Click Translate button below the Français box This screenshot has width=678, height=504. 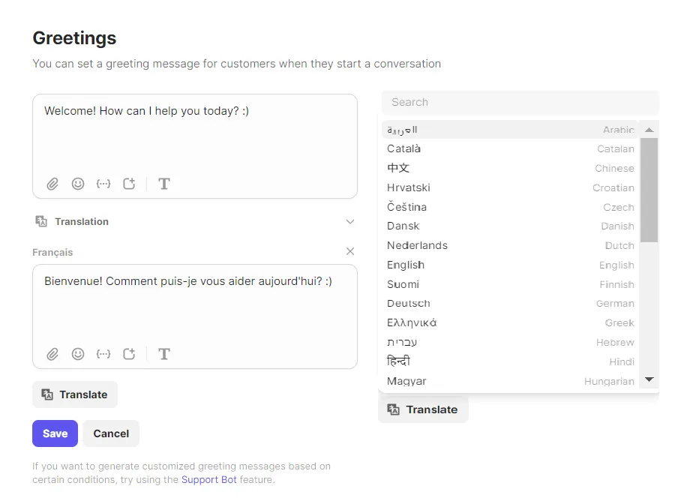[x=75, y=394]
